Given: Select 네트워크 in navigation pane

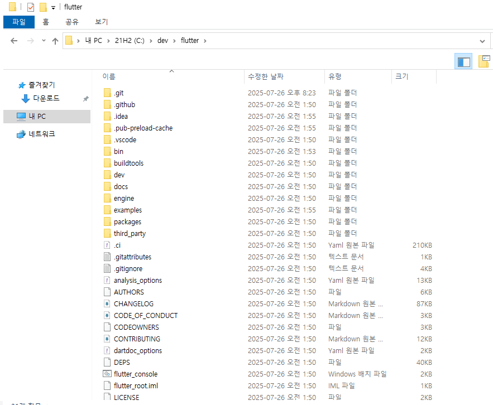Looking at the screenshot, I should click(x=42, y=134).
